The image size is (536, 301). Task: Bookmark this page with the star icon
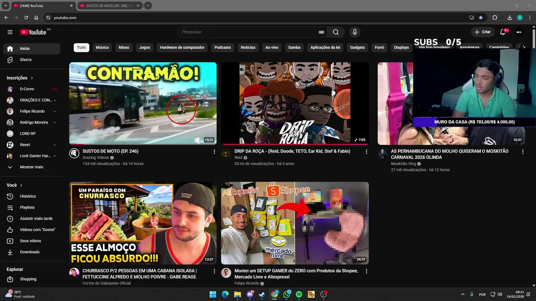481,18
